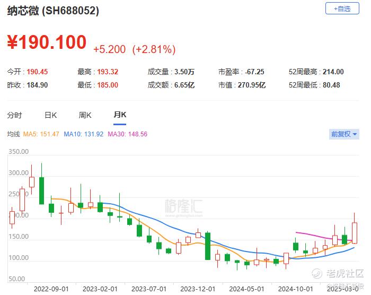Click the 2023-12-01 date axis label
Screen dimensions: 371x295
coord(198,289)
